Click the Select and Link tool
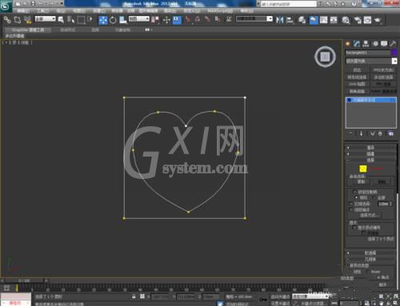Screen dimensions: 400x306 point(7,20)
